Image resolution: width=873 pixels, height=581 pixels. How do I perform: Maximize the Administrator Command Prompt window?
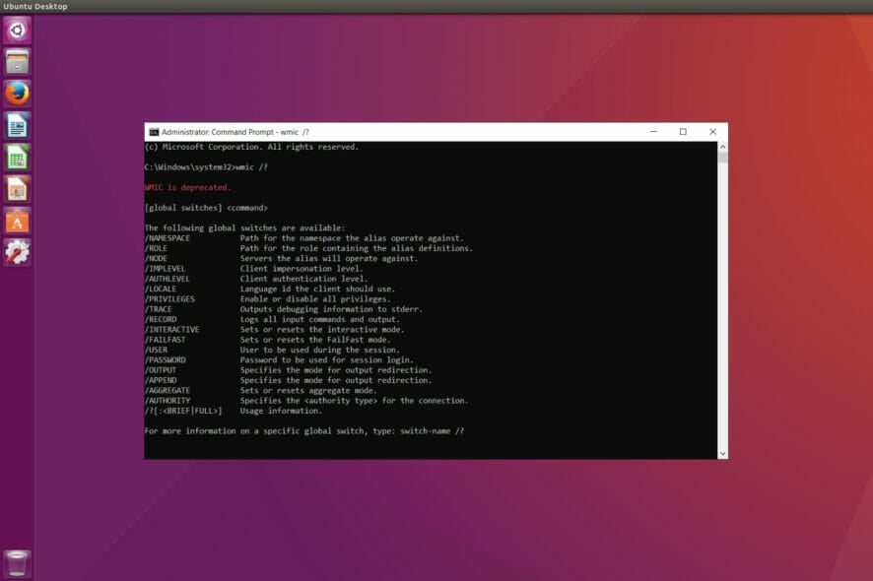click(683, 130)
